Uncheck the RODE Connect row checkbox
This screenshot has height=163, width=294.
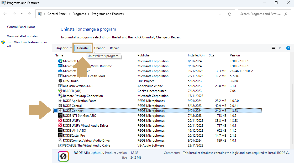point(56,110)
